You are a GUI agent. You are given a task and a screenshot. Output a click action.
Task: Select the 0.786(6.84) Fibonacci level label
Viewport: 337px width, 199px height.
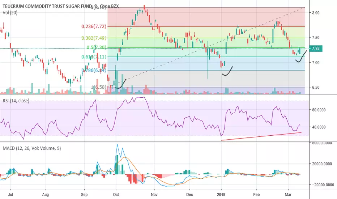94,70
